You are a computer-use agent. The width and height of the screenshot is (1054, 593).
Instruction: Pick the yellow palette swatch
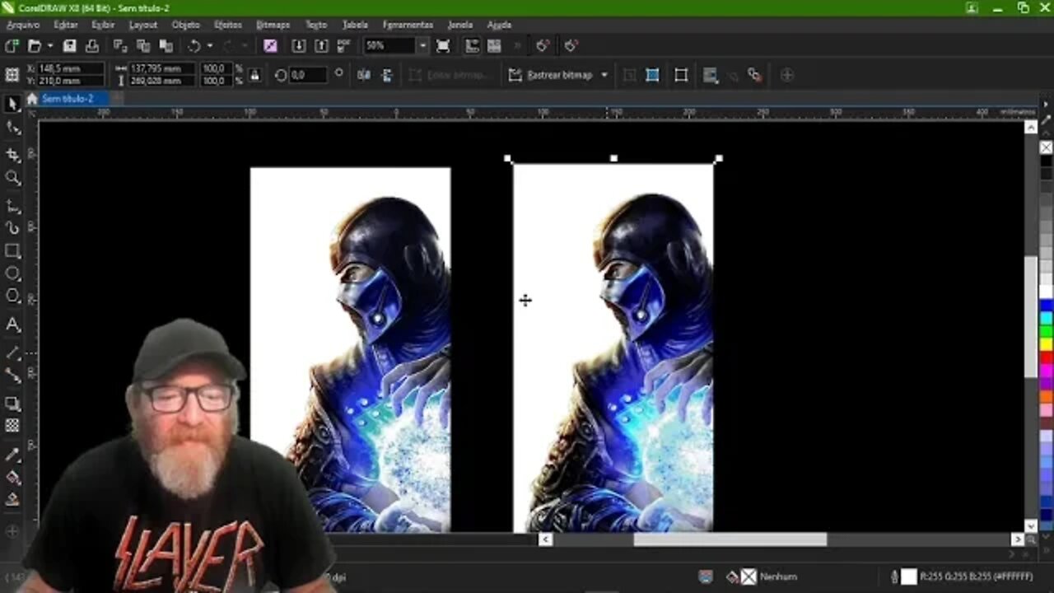tap(1046, 344)
